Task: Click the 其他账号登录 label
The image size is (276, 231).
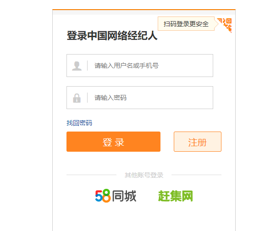Action: (144, 175)
